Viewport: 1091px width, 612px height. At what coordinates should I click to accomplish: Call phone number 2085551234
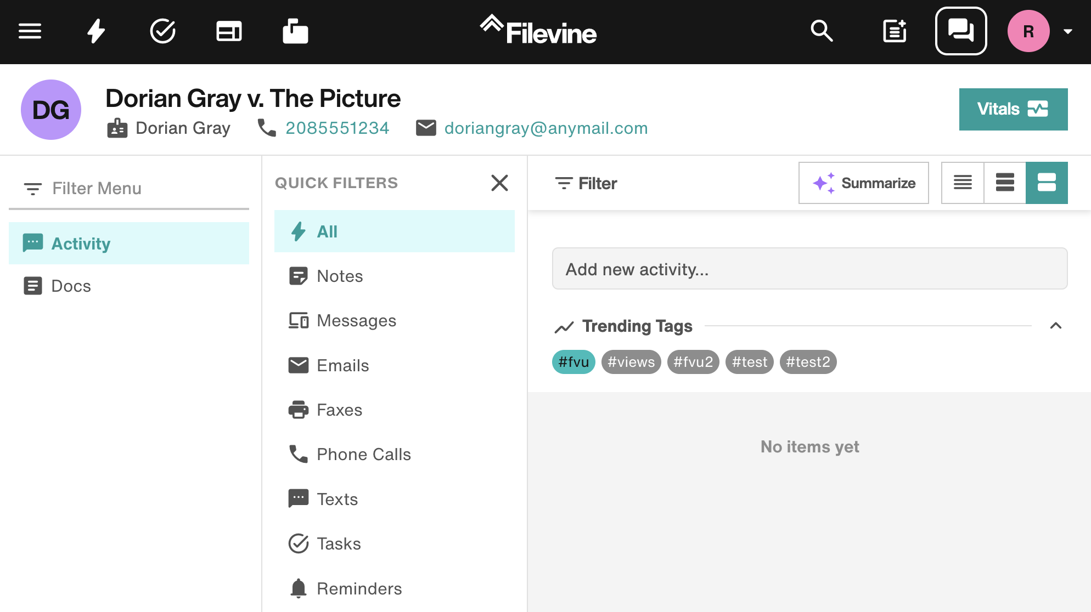coord(337,128)
